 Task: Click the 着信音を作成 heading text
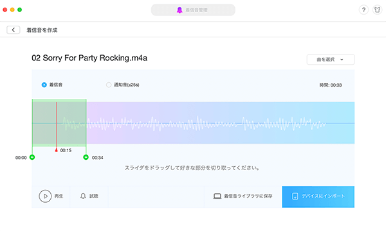42,30
